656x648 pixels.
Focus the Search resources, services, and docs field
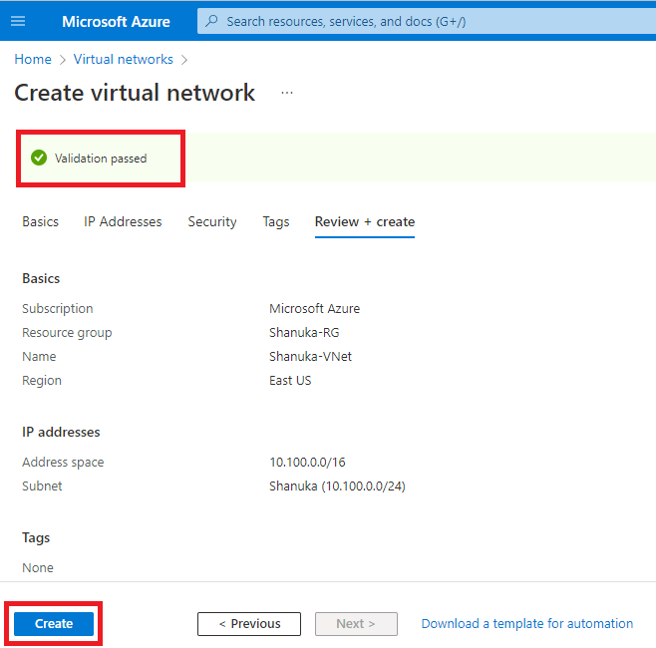click(x=427, y=21)
